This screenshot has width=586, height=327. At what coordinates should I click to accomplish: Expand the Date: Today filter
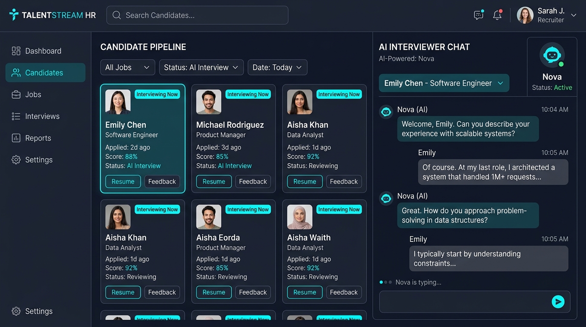[x=277, y=67]
